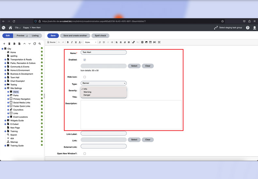Image resolution: width=258 pixels, height=179 pixels.
Task: Click the Home icon in the top bar
Action: pos(10,28)
